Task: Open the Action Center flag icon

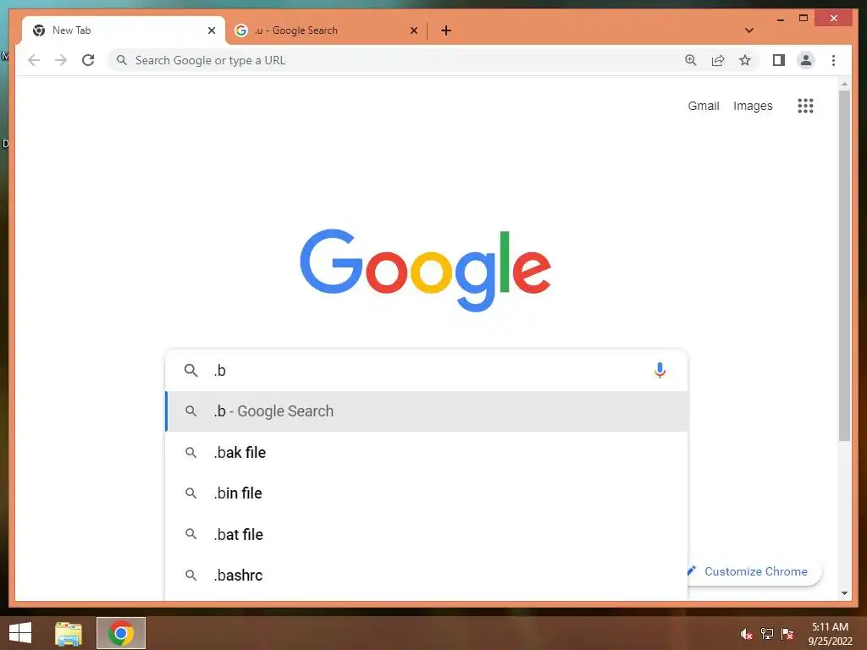Action: [x=787, y=634]
